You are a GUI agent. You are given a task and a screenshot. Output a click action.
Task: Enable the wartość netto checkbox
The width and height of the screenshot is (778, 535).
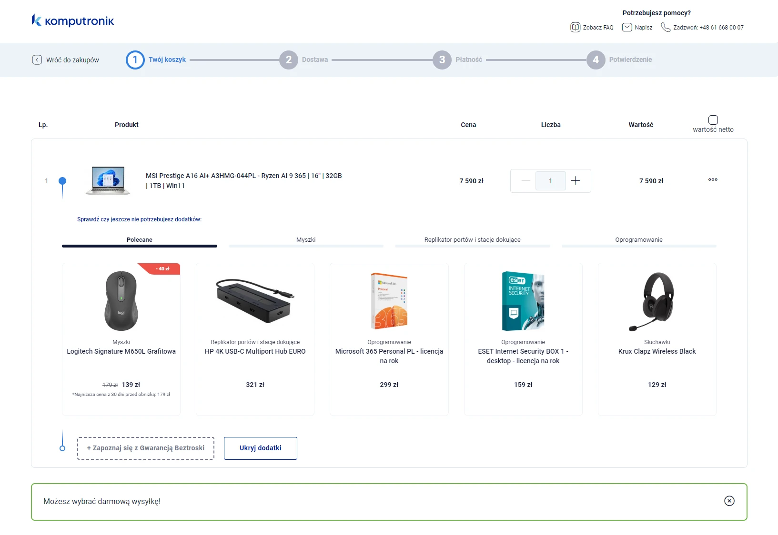click(x=713, y=119)
